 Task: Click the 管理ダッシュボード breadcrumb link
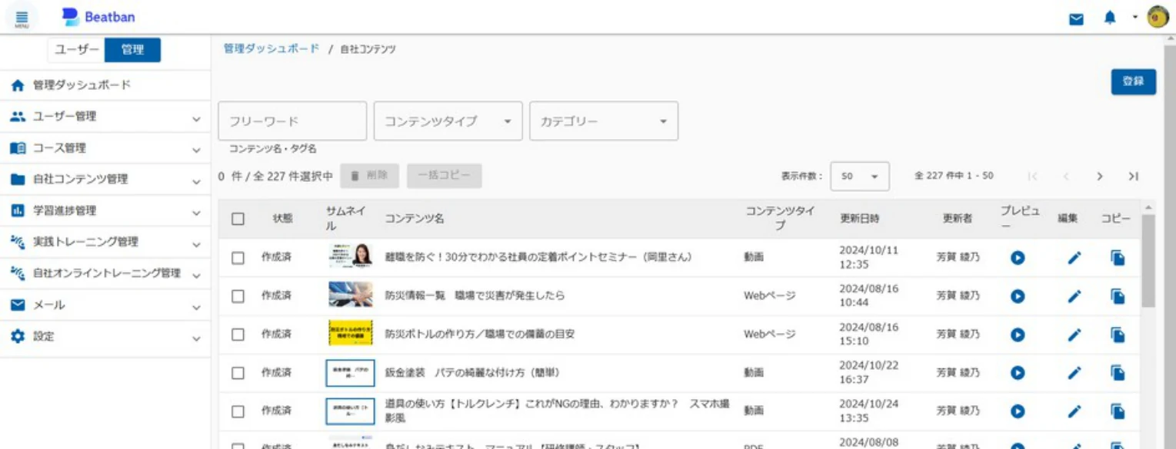(x=272, y=48)
